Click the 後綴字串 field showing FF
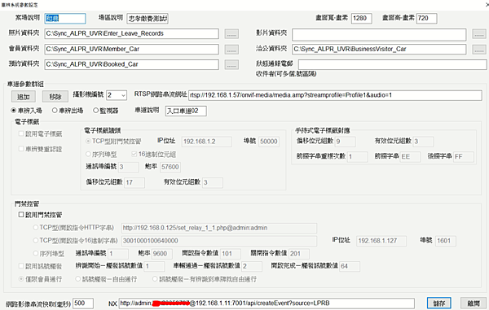 tap(464, 156)
